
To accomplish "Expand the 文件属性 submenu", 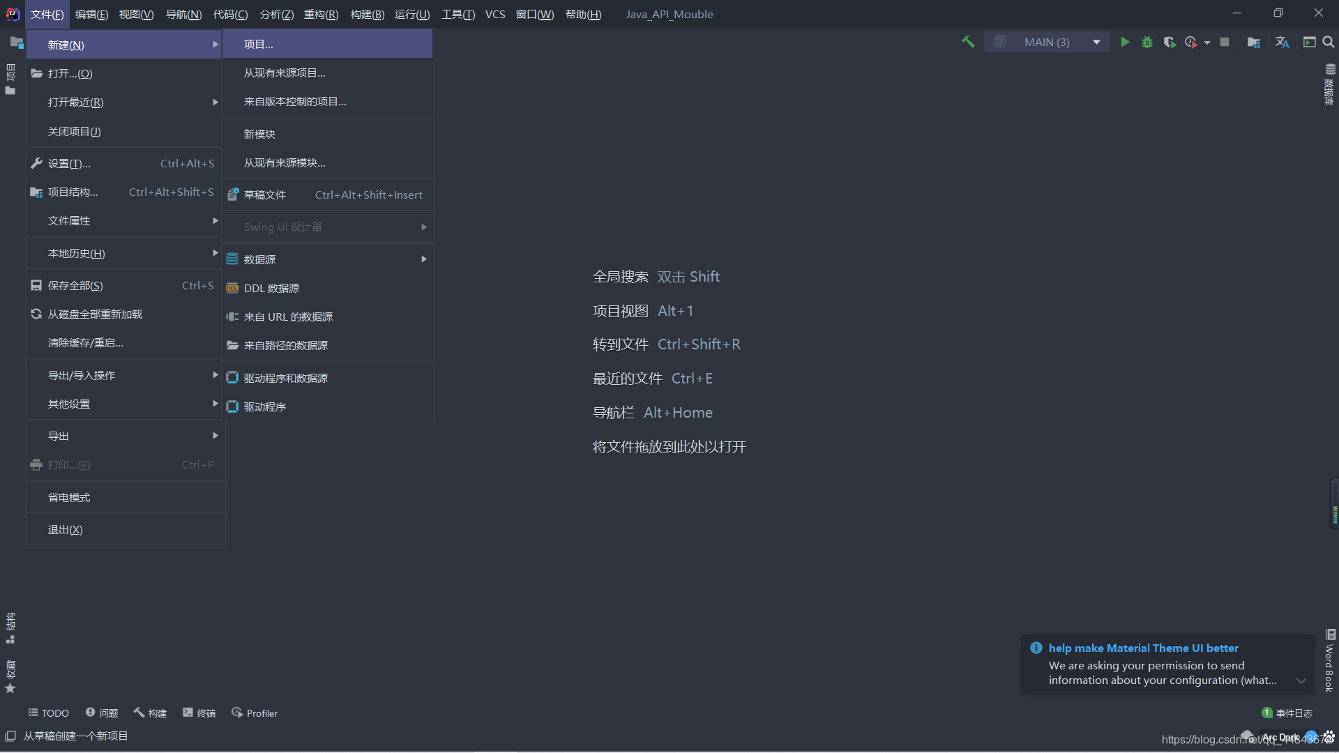I will 124,221.
